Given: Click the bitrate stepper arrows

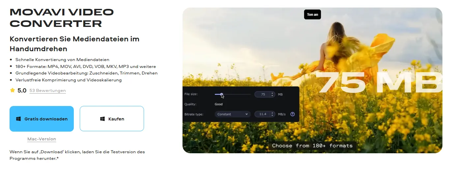Looking at the screenshot, I should 272,114.
